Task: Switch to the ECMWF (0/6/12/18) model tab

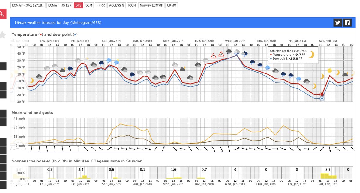Action: click(x=28, y=5)
